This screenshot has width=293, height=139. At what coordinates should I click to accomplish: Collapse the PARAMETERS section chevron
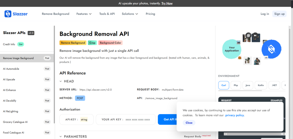[61, 137]
